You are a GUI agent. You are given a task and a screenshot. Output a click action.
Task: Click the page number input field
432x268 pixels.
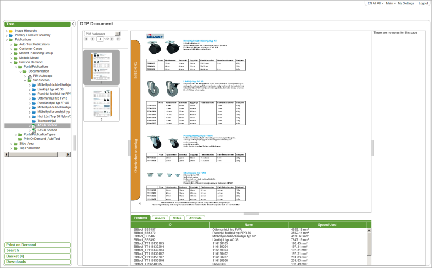point(100,39)
